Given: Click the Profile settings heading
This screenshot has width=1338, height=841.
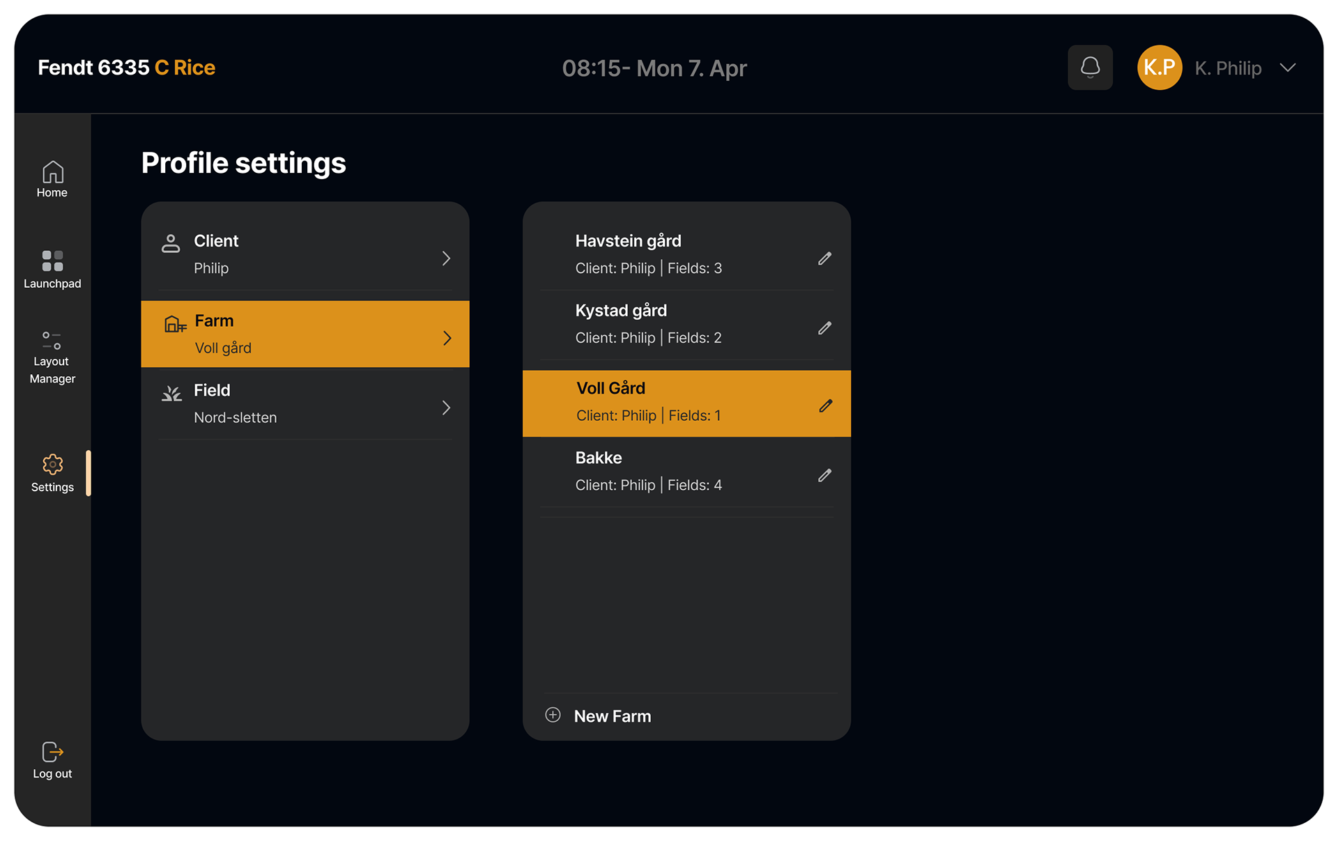Looking at the screenshot, I should [244, 163].
